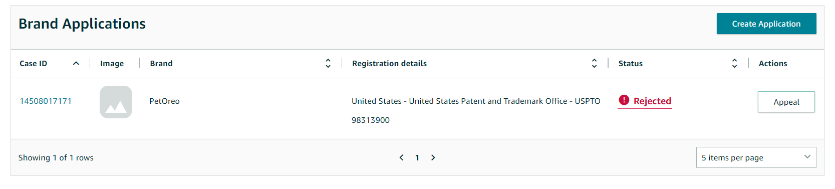This screenshot has width=835, height=189.
Task: Click the red Rejected warning icon
Action: [624, 100]
